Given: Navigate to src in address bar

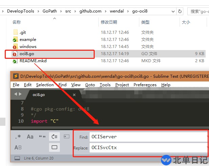Looking at the screenshot, I should (x=68, y=11).
